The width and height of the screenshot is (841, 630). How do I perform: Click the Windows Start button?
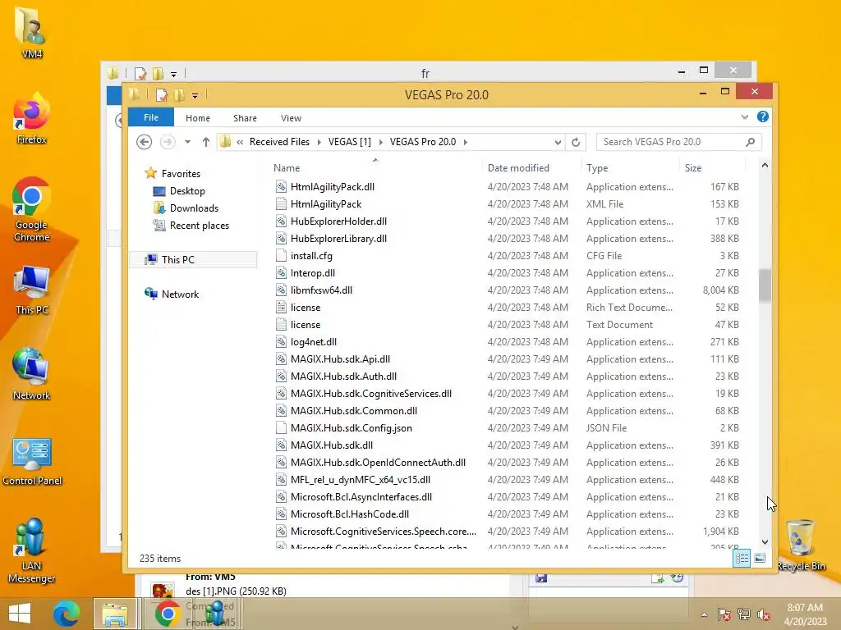point(20,614)
